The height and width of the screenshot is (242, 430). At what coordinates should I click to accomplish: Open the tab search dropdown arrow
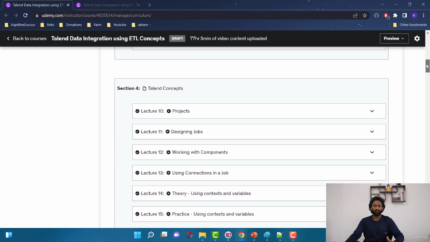pyautogui.click(x=382, y=5)
